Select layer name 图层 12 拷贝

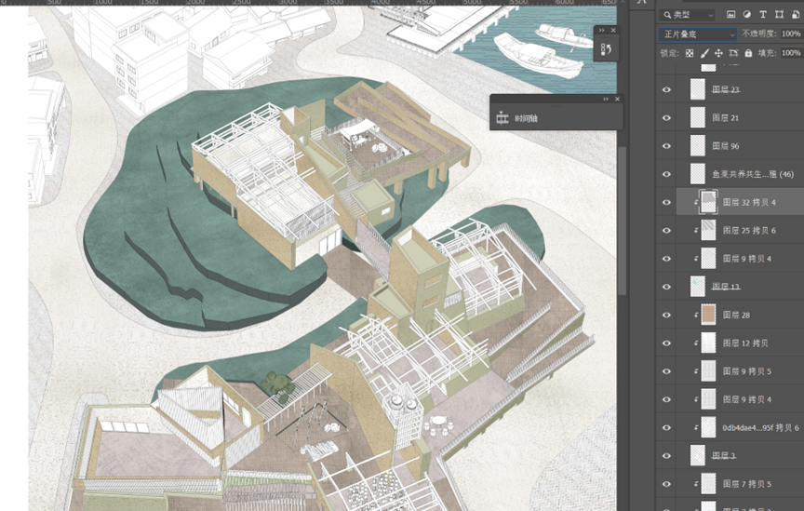point(745,343)
